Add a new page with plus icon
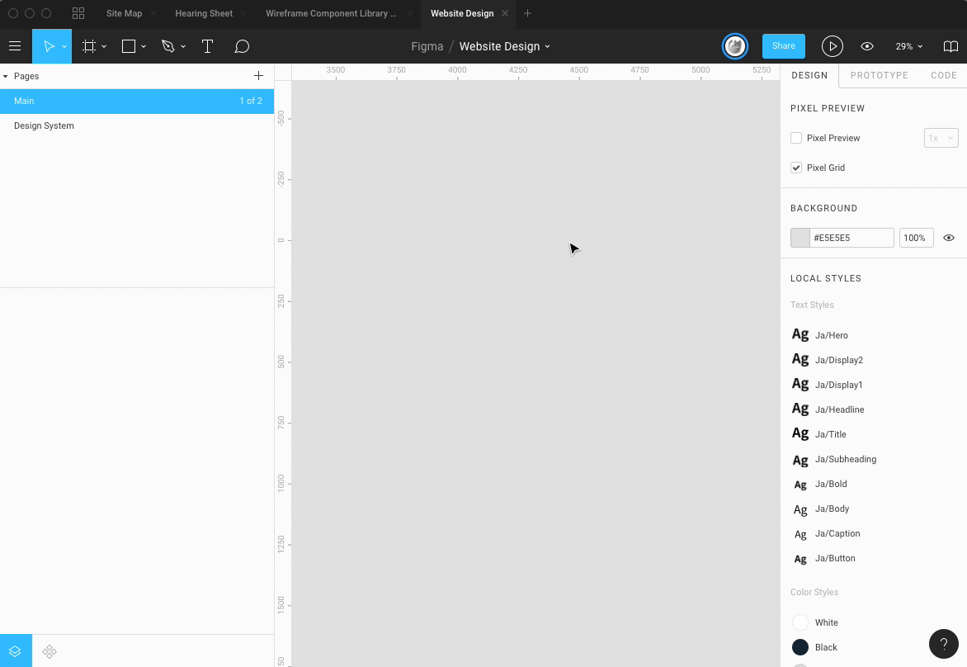Viewport: 967px width, 667px height. 258,75
